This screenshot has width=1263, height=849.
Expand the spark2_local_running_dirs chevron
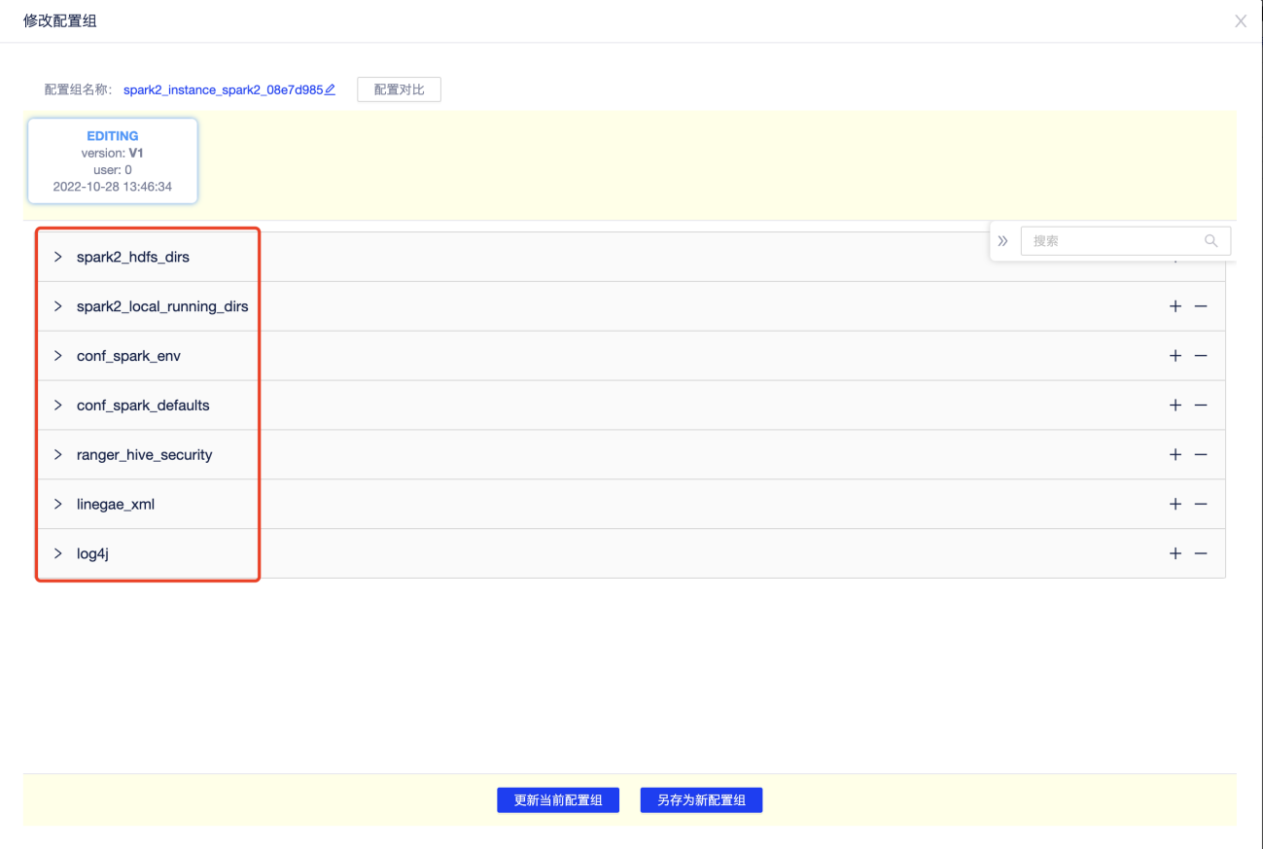click(x=57, y=306)
